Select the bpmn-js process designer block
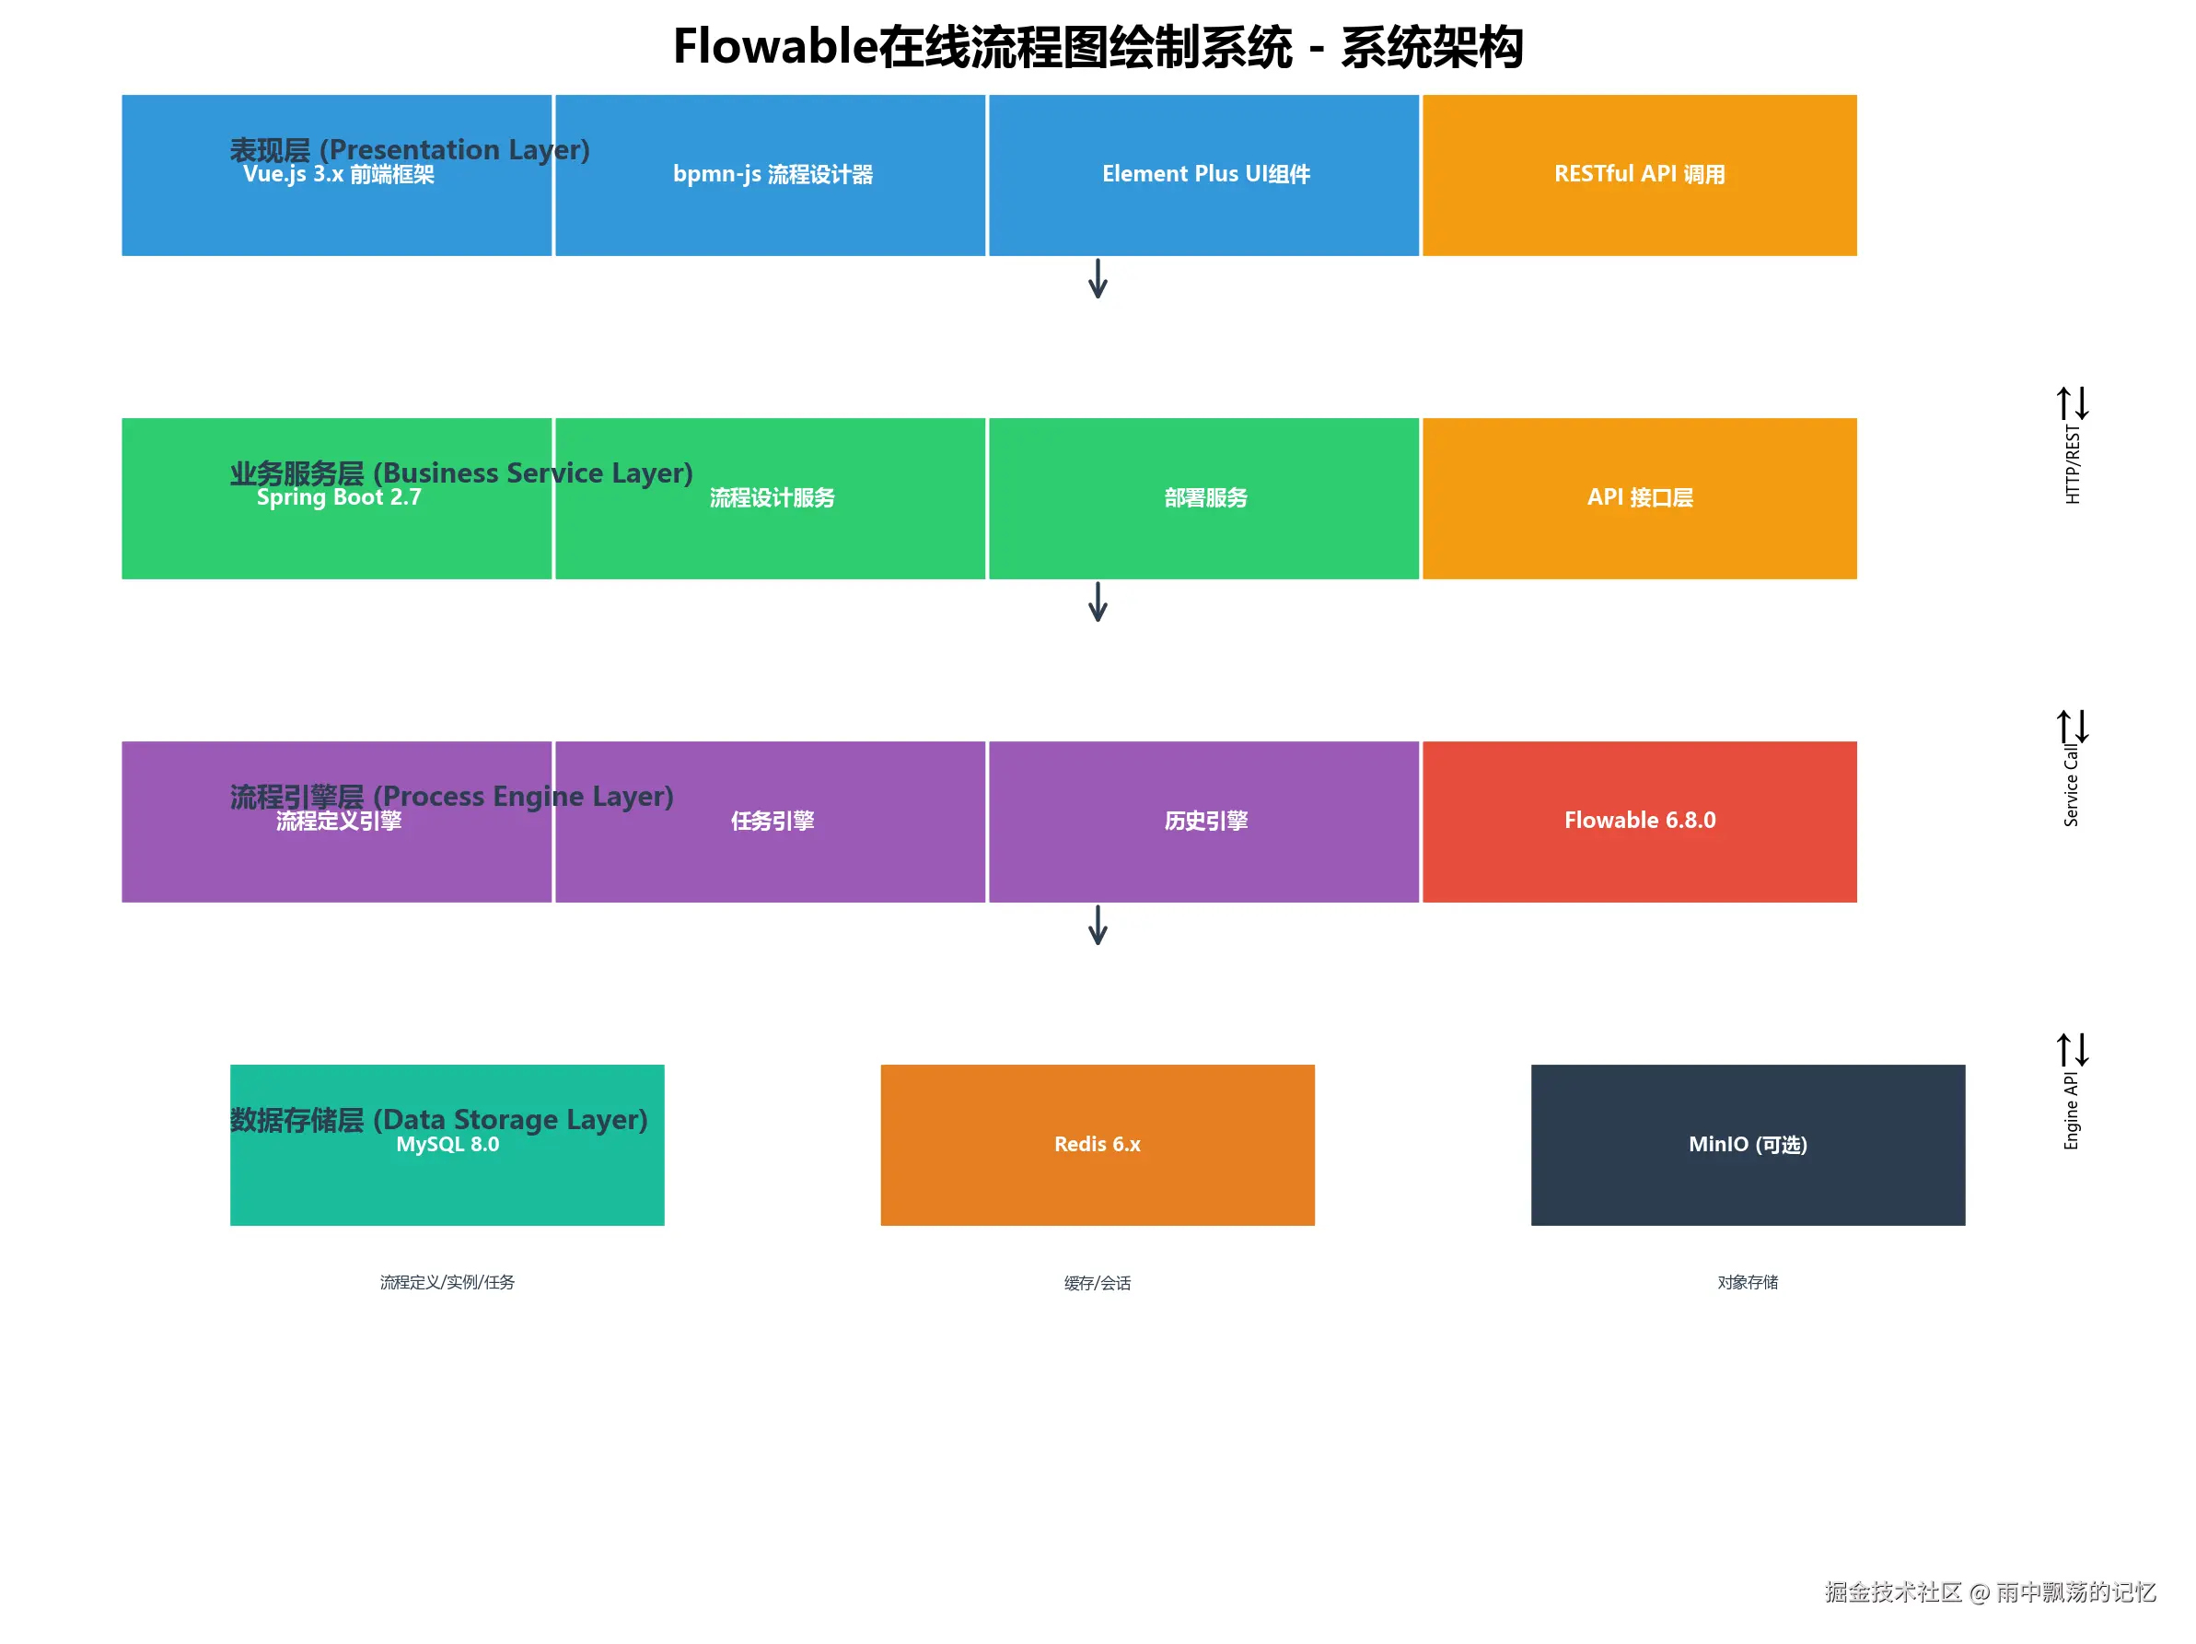Screen dimensions: 2196x1644 (771, 176)
